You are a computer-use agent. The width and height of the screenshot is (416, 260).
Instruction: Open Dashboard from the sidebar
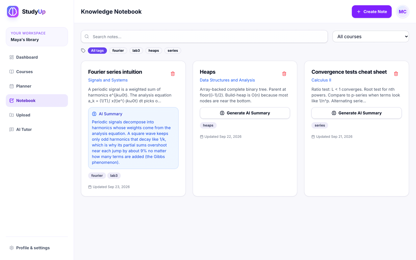coord(37,57)
